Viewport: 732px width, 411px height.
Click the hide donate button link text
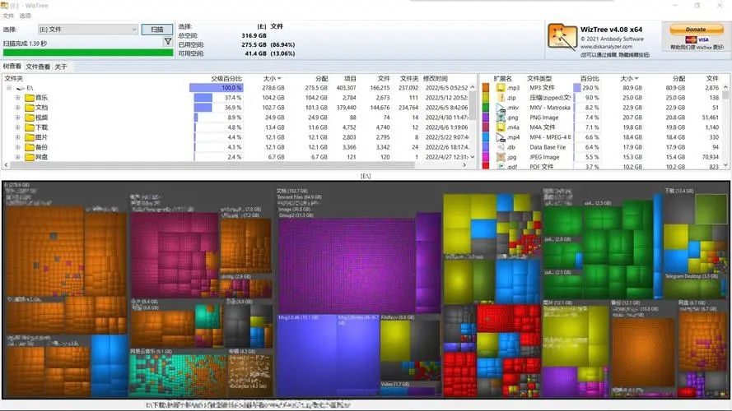[615, 54]
